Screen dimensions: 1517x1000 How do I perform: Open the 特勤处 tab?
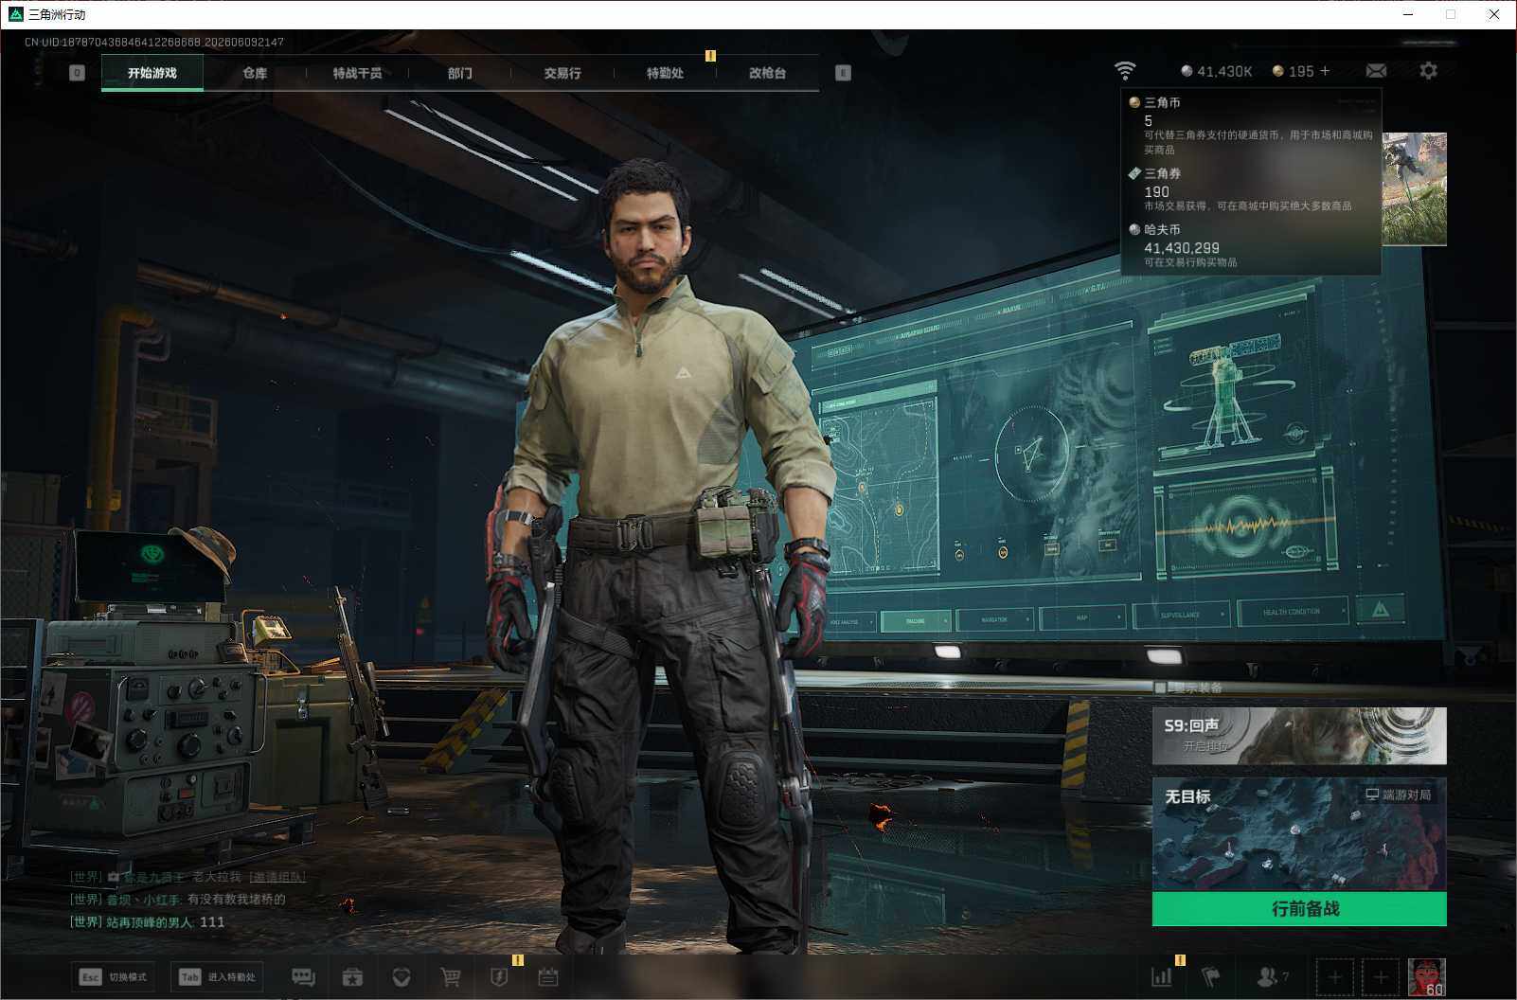[665, 73]
